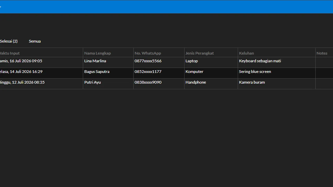
Task: Click the Keyboard sebagian mati complaint
Action: pos(260,61)
